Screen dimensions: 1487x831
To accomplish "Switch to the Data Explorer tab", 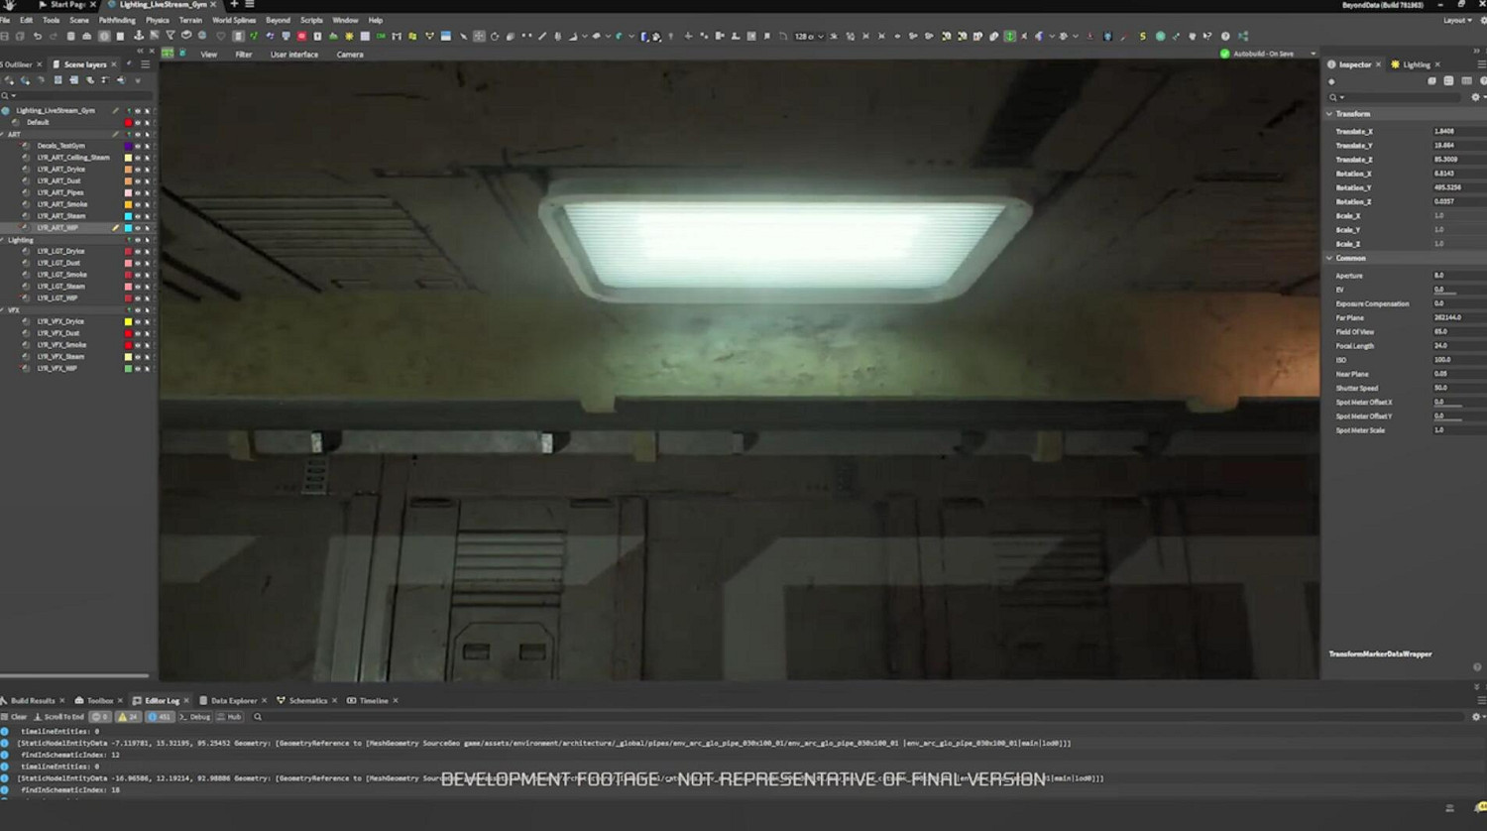I will point(233,701).
